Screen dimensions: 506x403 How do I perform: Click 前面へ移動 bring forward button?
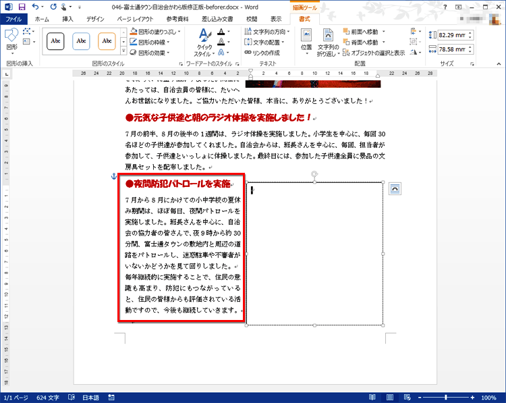tap(361, 32)
